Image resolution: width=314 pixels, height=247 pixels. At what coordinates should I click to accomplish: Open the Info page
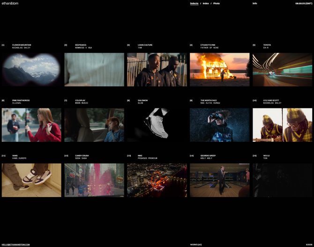254,3
